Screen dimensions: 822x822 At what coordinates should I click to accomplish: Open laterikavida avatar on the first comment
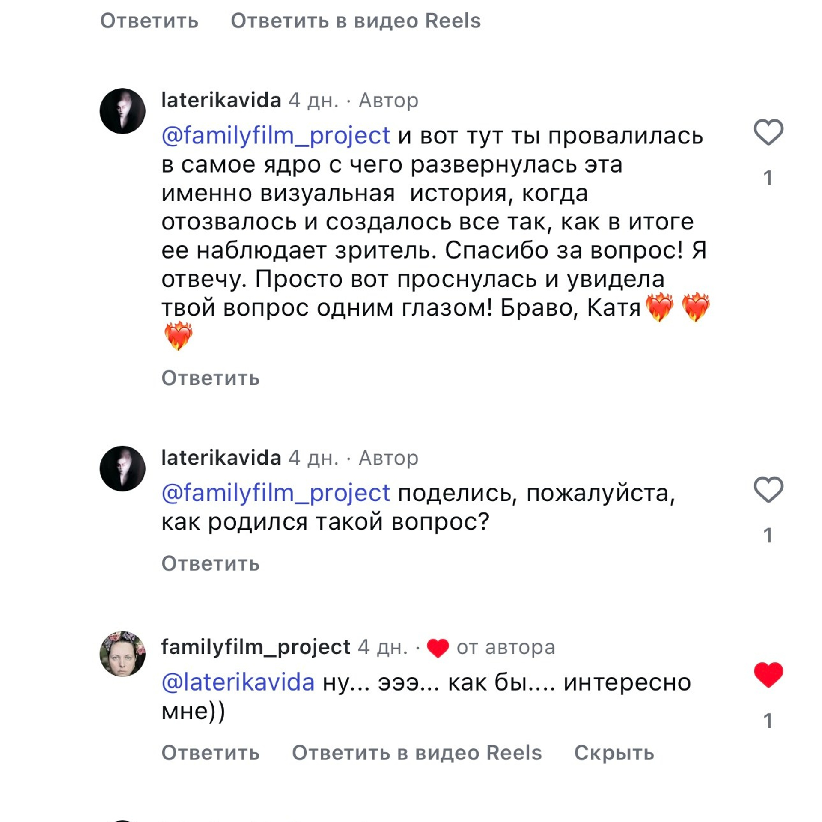click(122, 111)
